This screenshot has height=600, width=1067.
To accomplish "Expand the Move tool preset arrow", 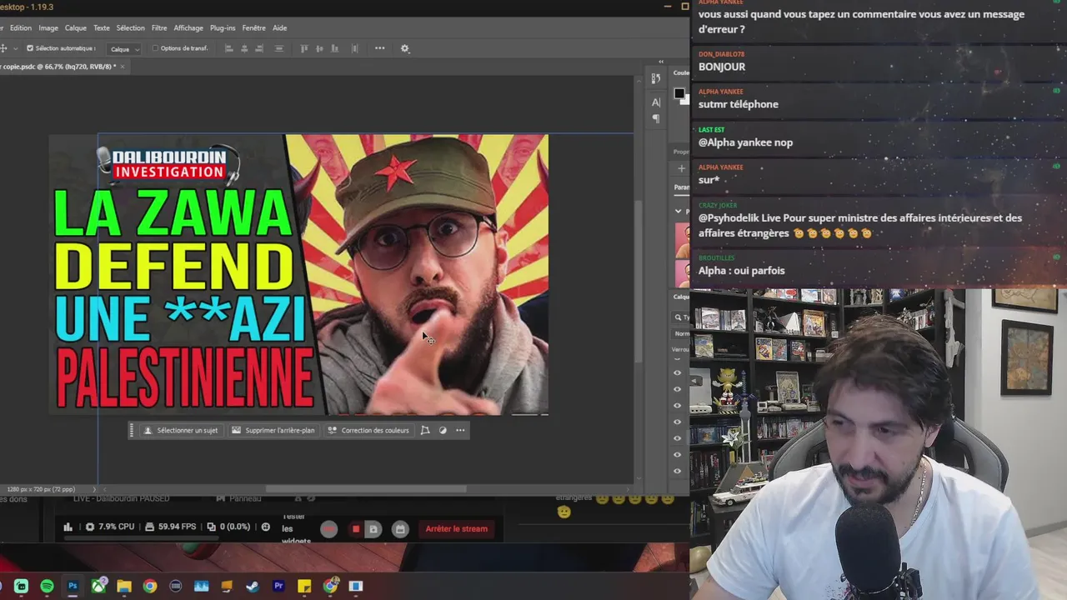I will point(15,48).
